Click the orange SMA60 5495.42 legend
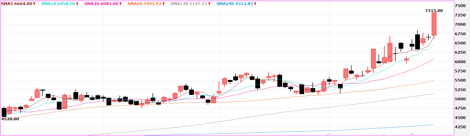Viewport: 470px width, 136px height. [x=144, y=4]
